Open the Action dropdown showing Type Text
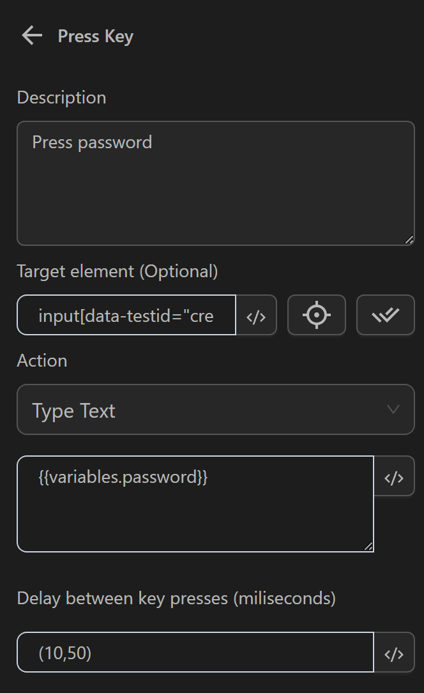This screenshot has height=693, width=424. click(x=215, y=409)
